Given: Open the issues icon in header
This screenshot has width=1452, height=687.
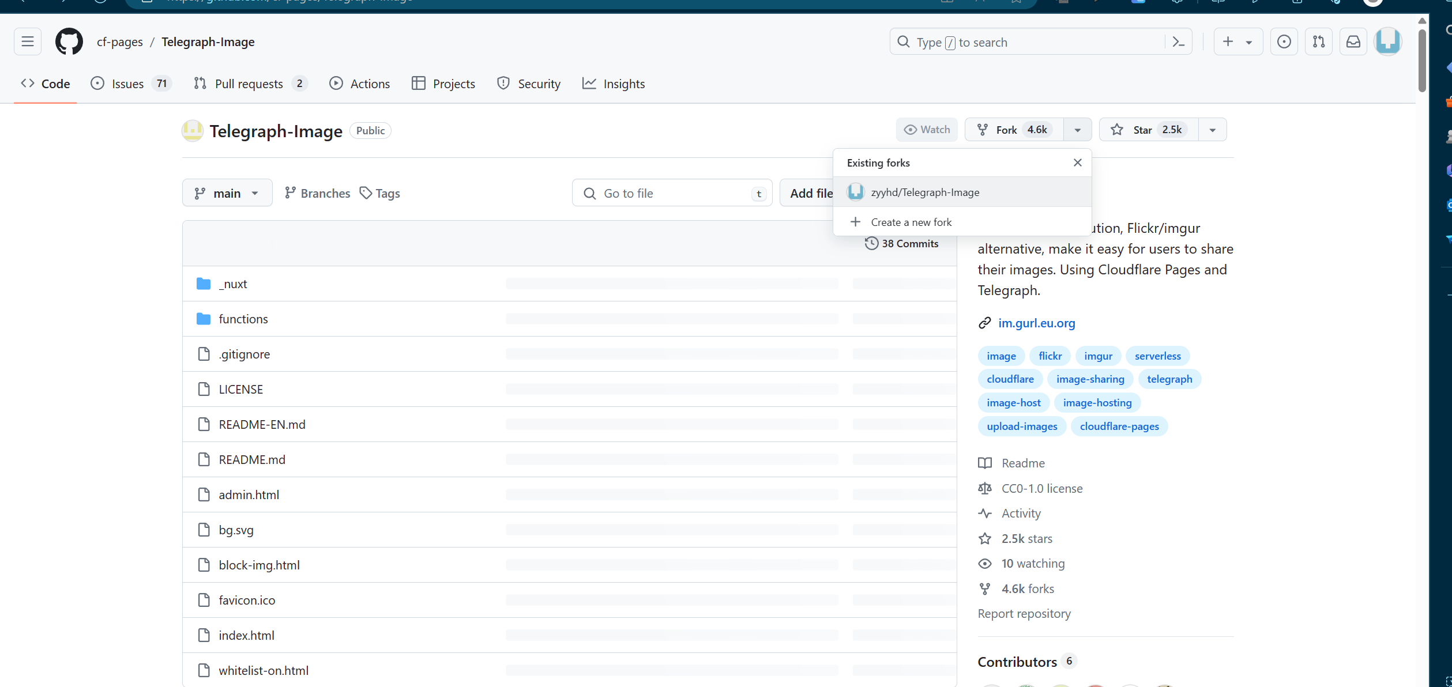Looking at the screenshot, I should (1284, 41).
